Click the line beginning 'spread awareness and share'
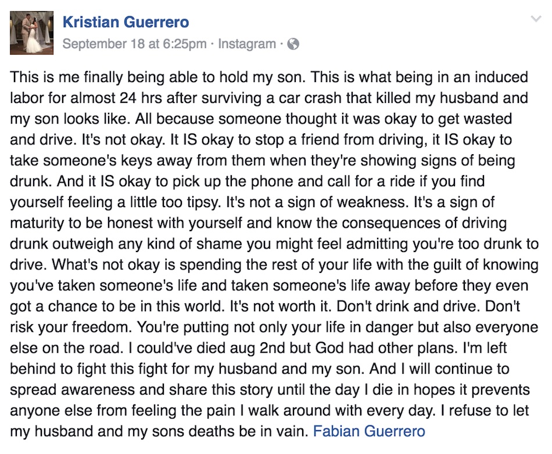The width and height of the screenshot is (552, 454). click(270, 390)
